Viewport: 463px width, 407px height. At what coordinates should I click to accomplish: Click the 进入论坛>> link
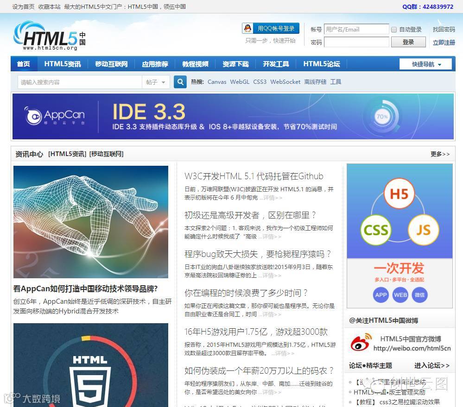pyautogui.click(x=432, y=365)
